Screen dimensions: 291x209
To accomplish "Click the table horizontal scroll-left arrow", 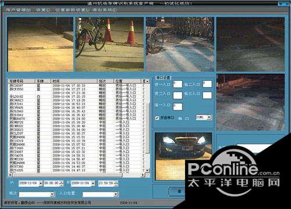I will [x=10, y=175].
